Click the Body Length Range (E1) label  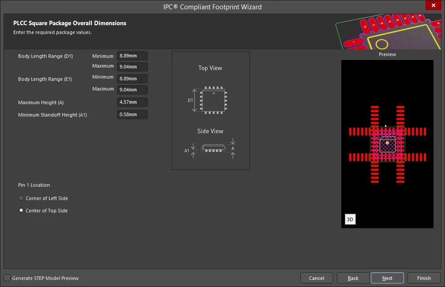(x=45, y=79)
